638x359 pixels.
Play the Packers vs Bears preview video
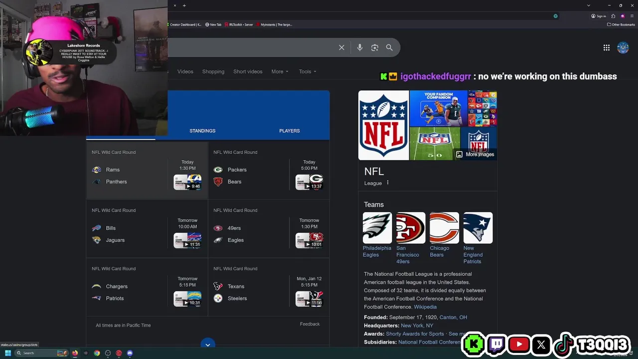(x=309, y=182)
